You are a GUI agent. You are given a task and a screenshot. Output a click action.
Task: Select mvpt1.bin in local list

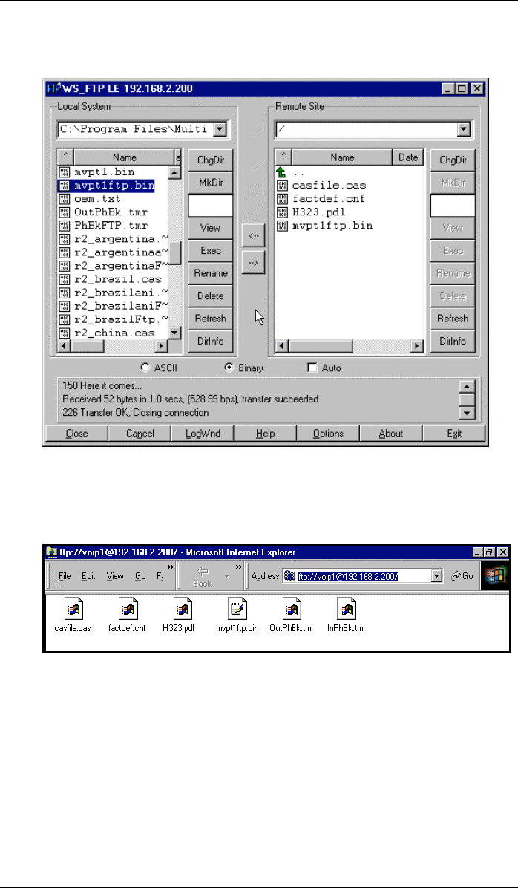coord(105,172)
